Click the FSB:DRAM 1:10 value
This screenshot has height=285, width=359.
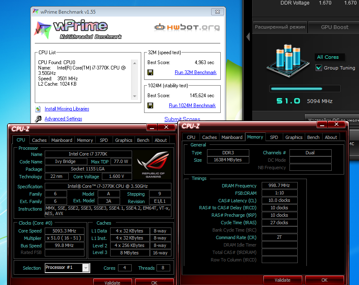coord(279,193)
